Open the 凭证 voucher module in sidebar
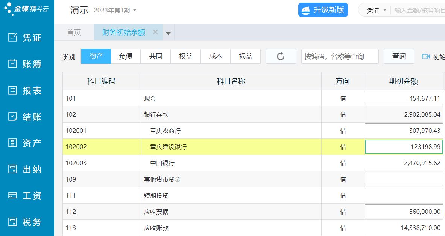445x236 pixels. tap(25, 38)
